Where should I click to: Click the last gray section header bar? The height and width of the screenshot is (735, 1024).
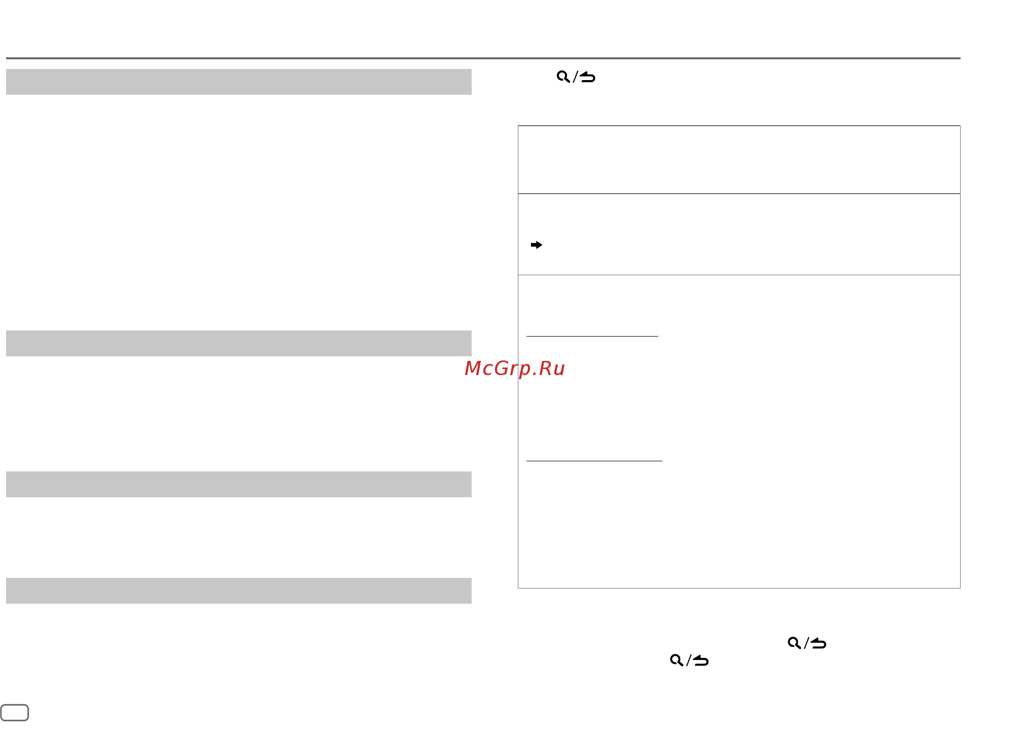(239, 591)
